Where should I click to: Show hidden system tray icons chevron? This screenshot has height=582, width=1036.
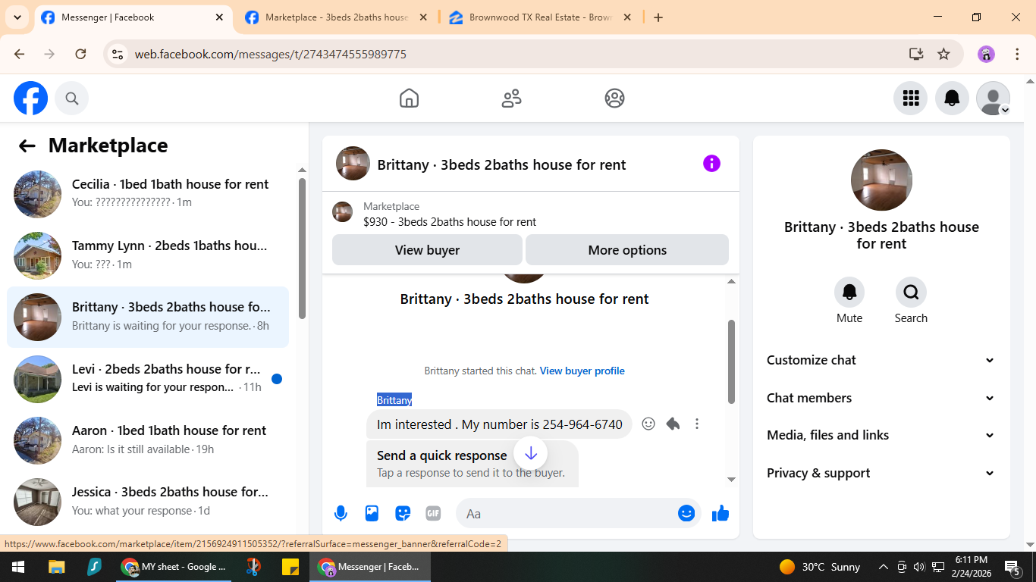(x=884, y=567)
